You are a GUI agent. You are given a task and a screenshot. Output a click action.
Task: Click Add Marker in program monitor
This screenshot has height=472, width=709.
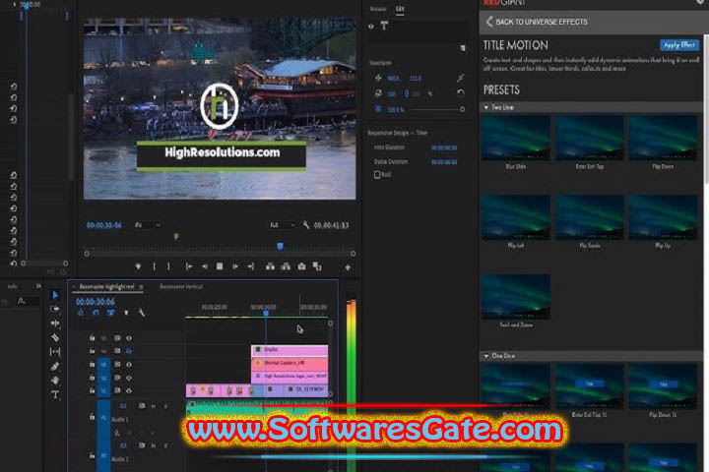tap(138, 266)
